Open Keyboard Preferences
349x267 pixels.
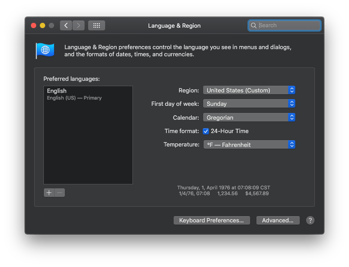[x=212, y=221]
